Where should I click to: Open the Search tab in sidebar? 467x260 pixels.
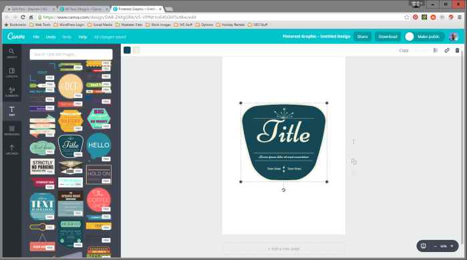click(x=12, y=53)
